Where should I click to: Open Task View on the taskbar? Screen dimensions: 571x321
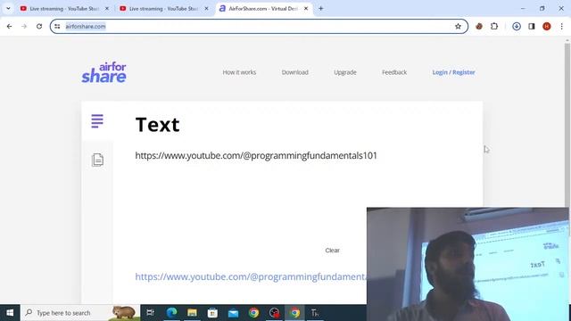[x=150, y=313]
